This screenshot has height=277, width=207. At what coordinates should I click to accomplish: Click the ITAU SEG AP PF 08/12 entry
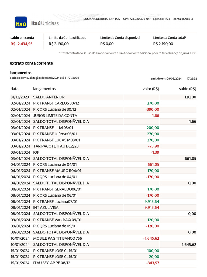tap(53, 263)
